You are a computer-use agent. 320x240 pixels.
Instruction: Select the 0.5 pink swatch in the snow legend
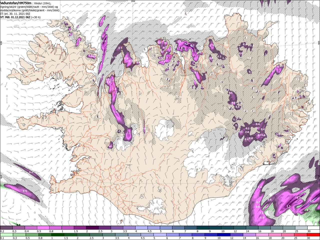[43, 228]
